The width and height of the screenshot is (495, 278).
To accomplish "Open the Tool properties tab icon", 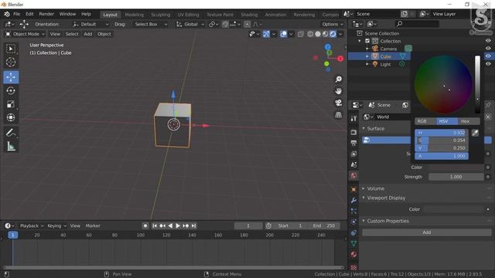I will (x=353, y=118).
